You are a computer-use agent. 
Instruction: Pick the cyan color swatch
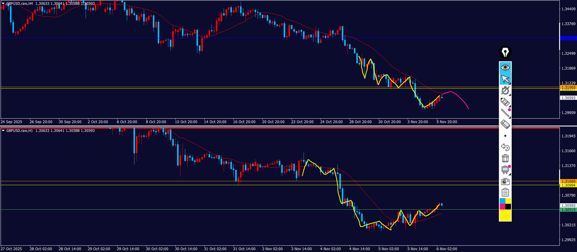point(502,201)
